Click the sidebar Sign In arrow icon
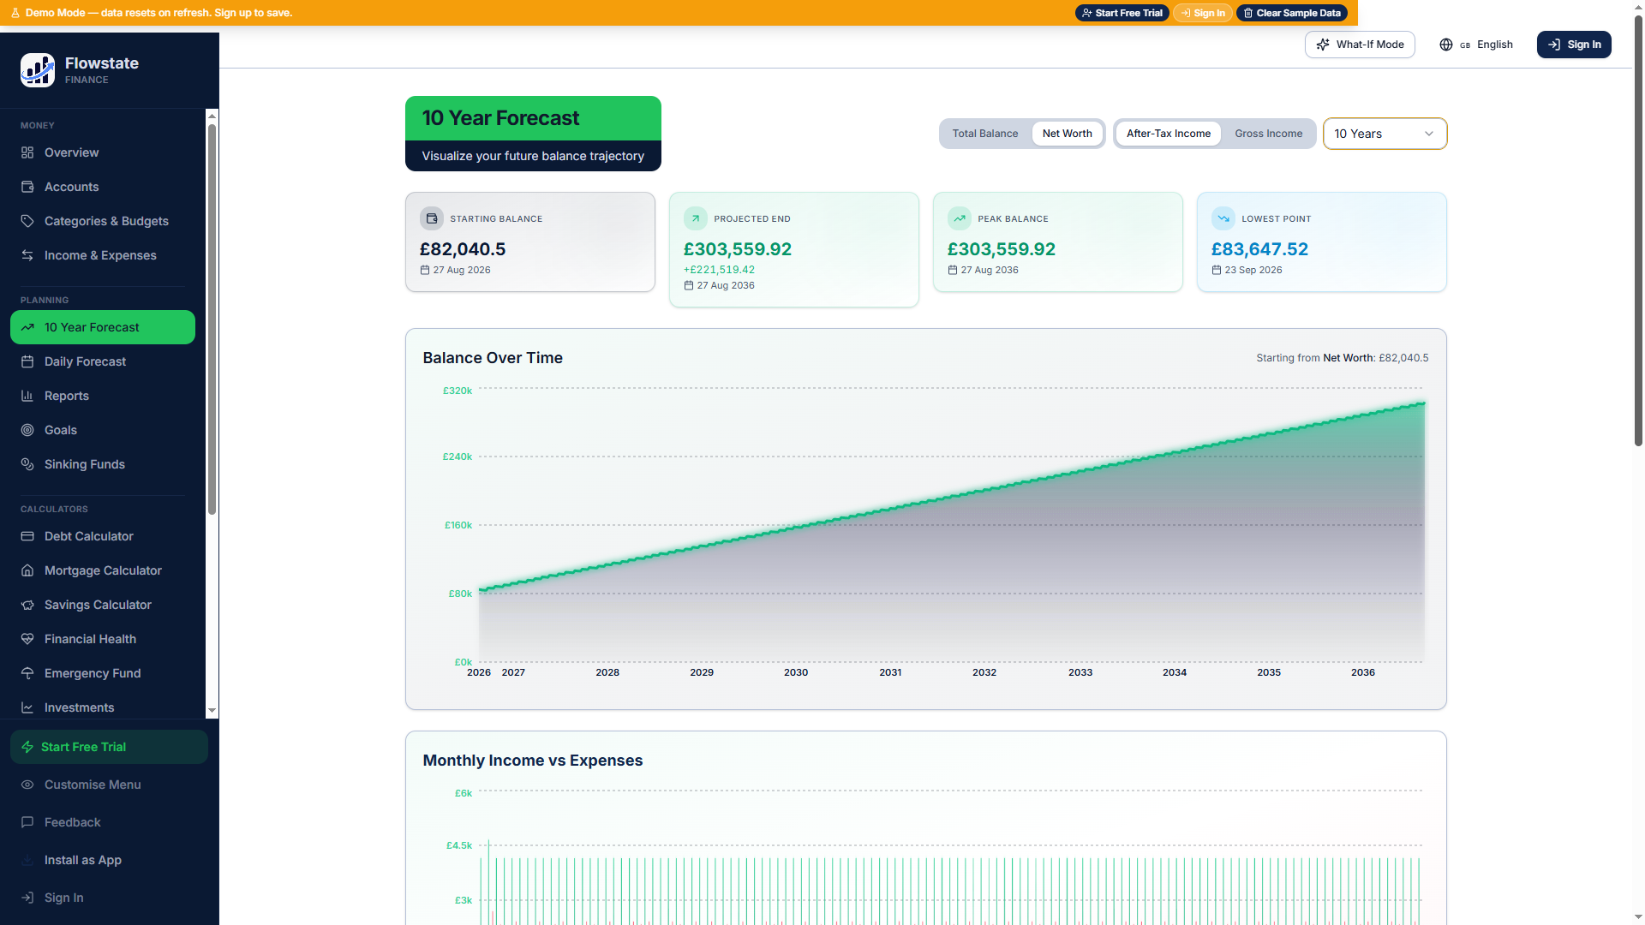 pos(27,898)
